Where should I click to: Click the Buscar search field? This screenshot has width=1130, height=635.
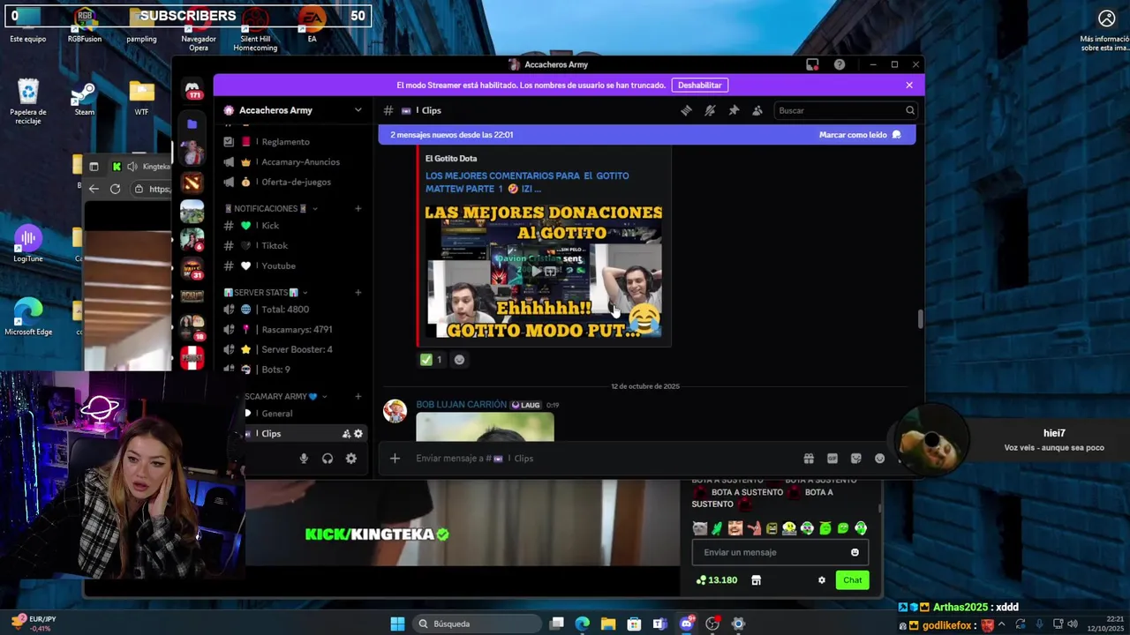[846, 110]
